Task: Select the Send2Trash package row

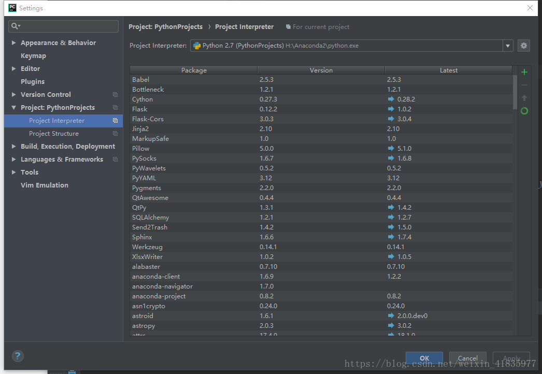Action: (x=321, y=227)
